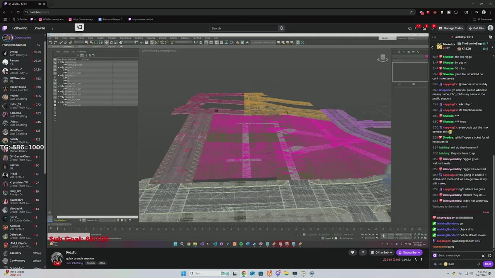Click the Twitch search field
The height and width of the screenshot is (278, 495).
[x=244, y=28]
